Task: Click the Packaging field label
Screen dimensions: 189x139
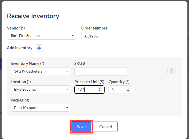Action: click(20, 100)
